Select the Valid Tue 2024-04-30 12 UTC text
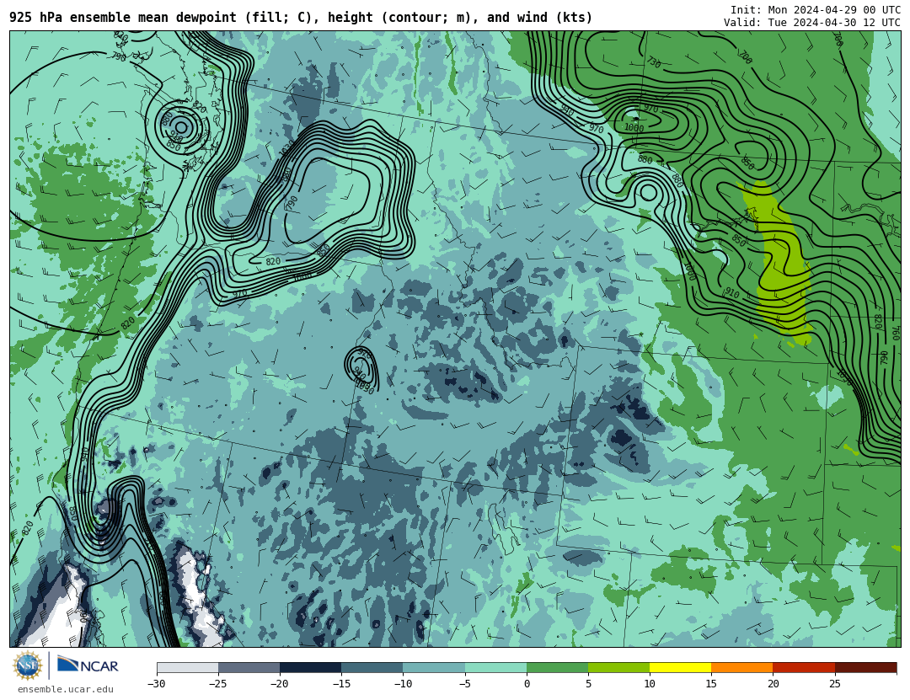Image resolution: width=910 pixels, height=700 pixels. point(812,23)
